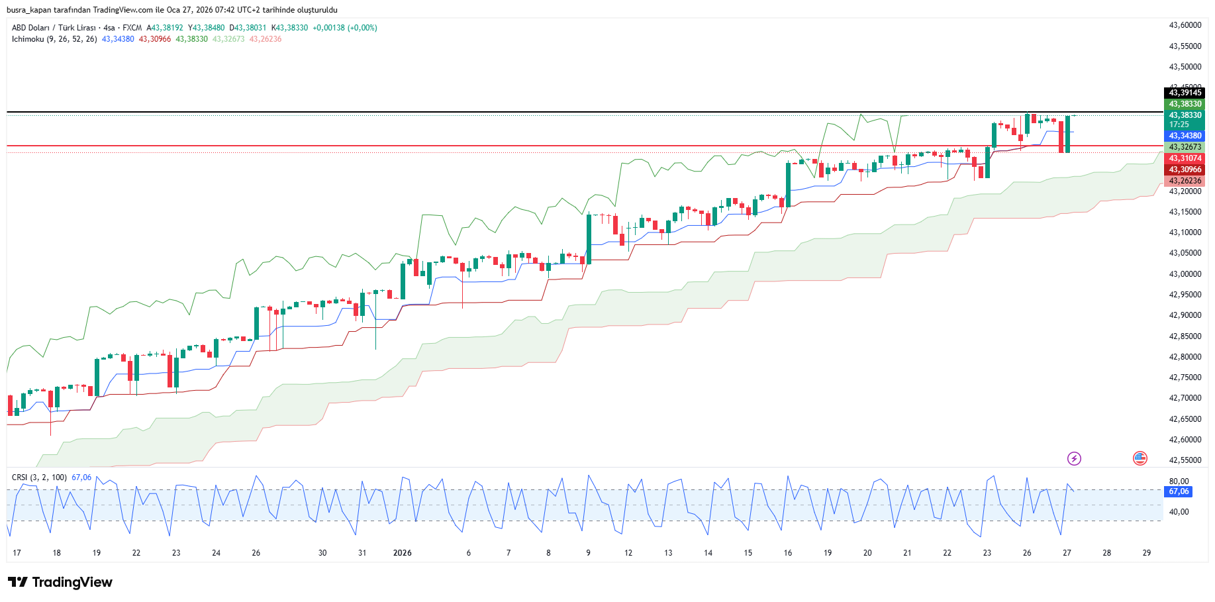The height and width of the screenshot is (602, 1215).
Task: Click the 80,00 level on CRSI scale
Action: point(1179,481)
